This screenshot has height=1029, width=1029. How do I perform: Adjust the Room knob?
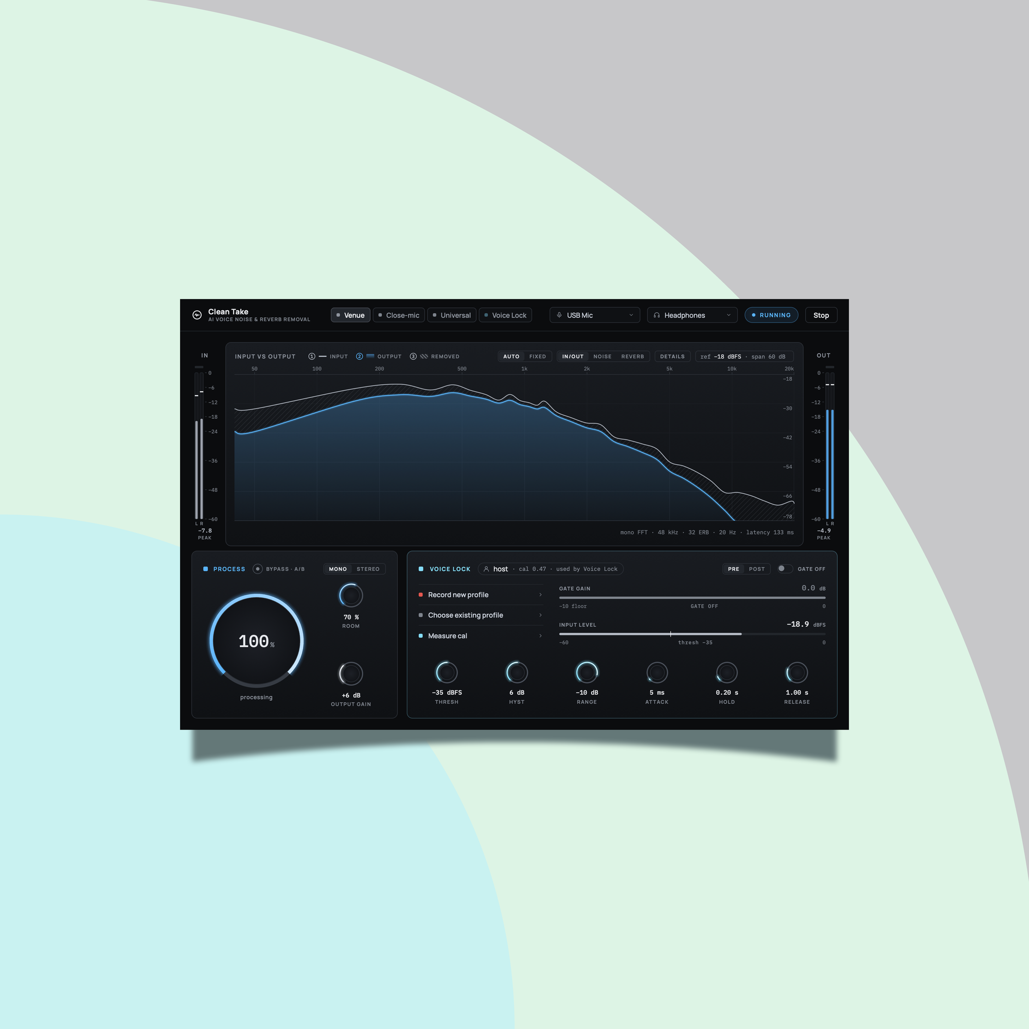click(351, 595)
